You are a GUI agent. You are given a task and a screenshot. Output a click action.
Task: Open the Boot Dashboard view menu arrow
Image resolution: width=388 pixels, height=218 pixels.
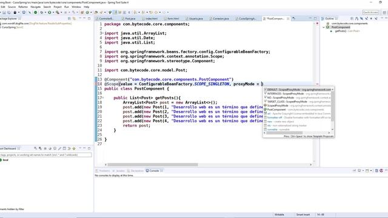(x=80, y=148)
